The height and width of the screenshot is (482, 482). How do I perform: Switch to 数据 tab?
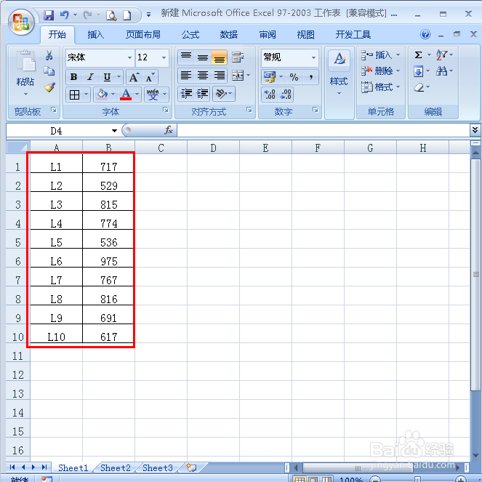[229, 35]
